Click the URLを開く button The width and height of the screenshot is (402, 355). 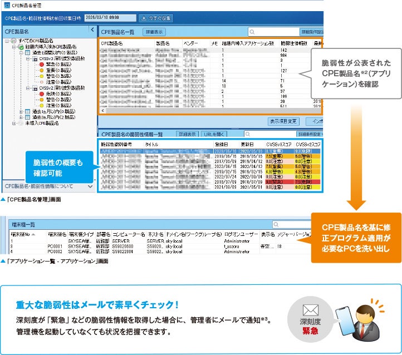[x=214, y=134]
